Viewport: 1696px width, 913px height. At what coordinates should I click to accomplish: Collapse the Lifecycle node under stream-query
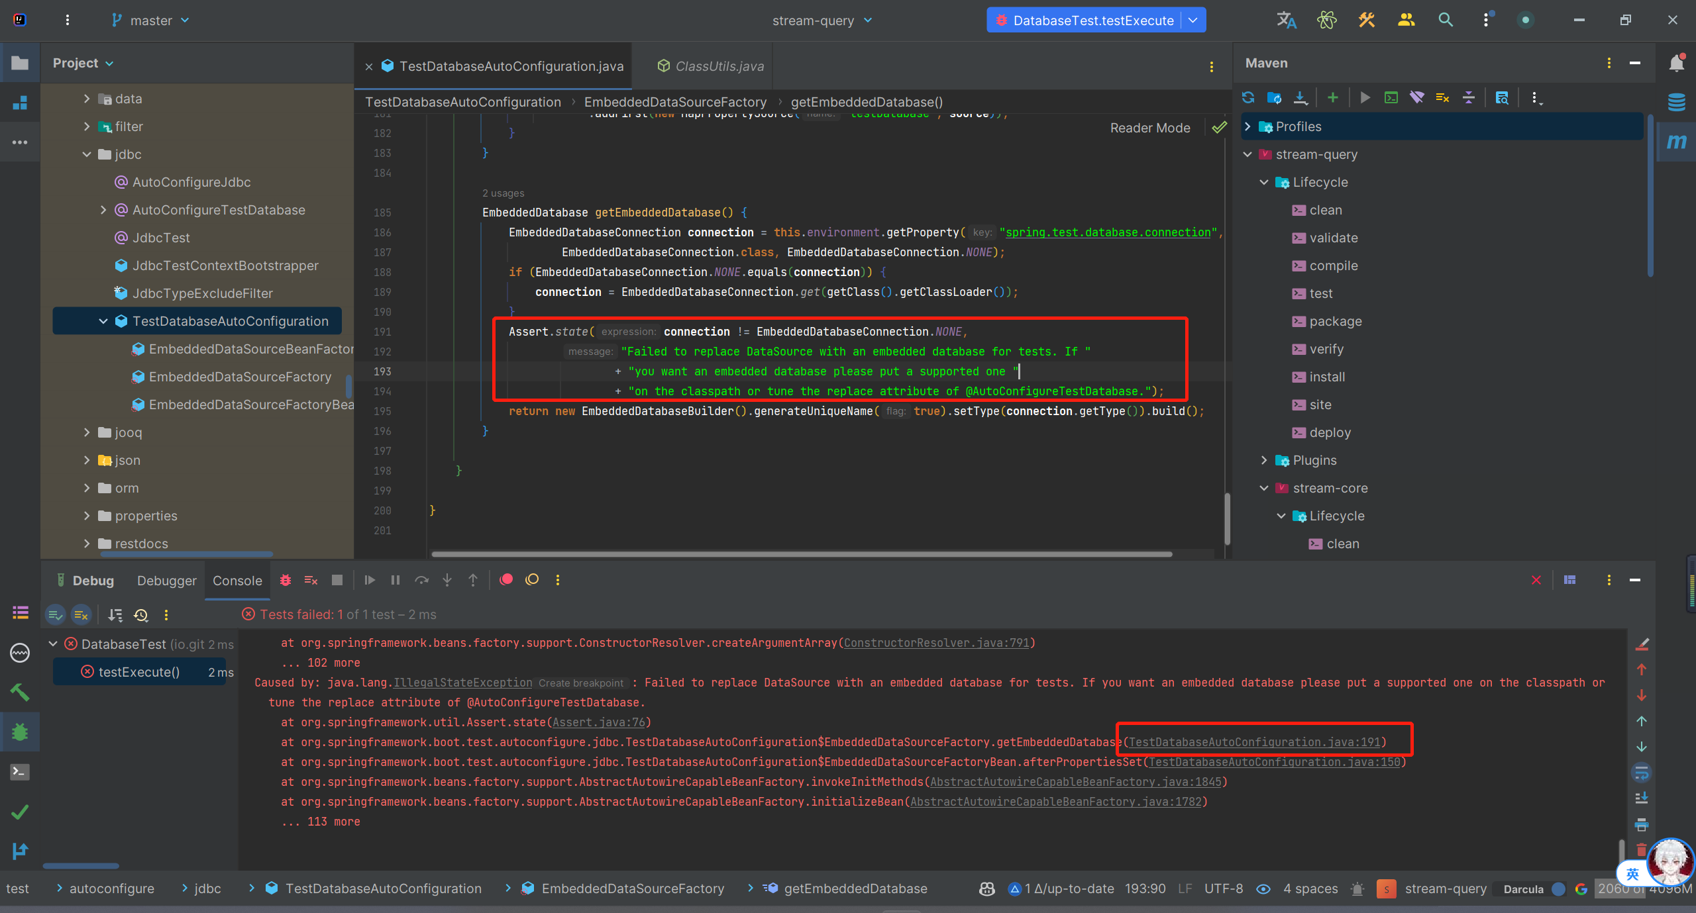1264,182
